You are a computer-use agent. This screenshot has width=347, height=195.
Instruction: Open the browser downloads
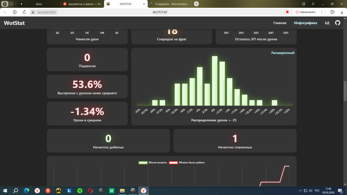(x=342, y=12)
